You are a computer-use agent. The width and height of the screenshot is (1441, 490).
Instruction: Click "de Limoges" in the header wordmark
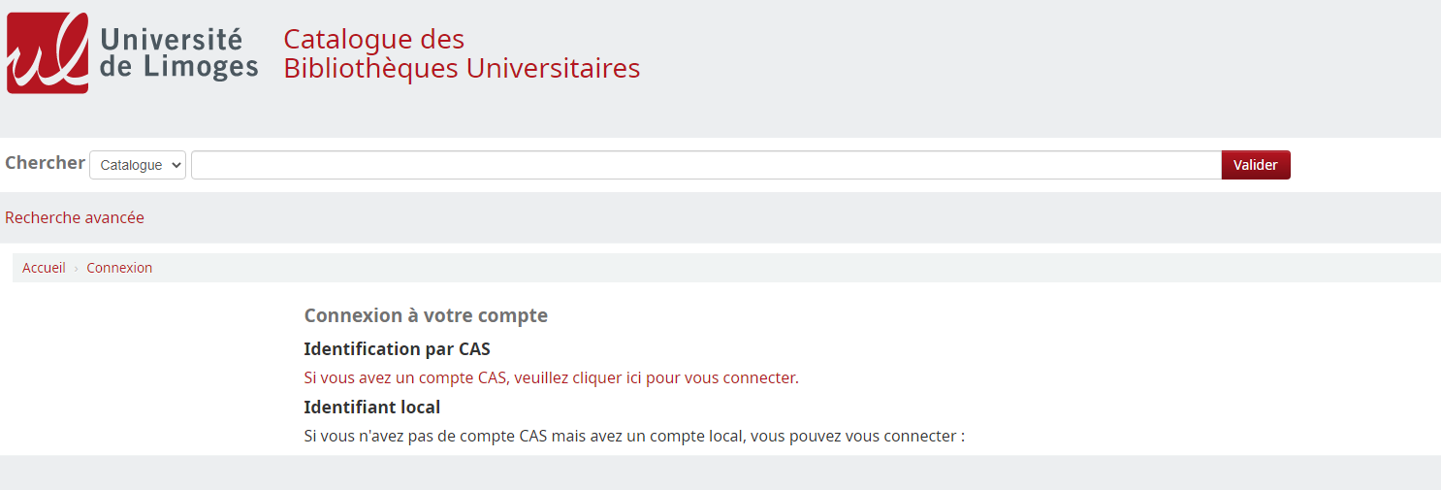pyautogui.click(x=178, y=67)
